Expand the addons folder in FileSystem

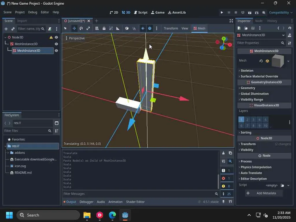point(8,153)
